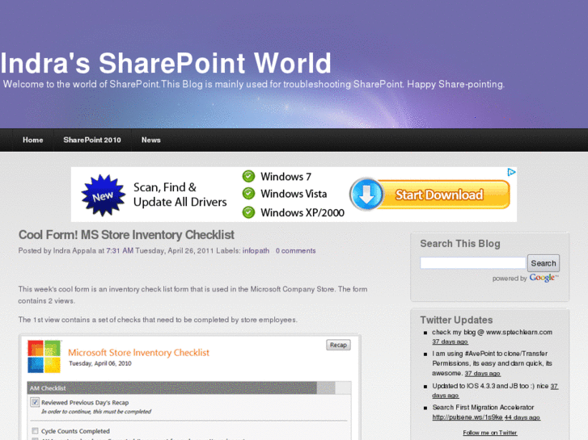Click the Windows 7 ad text
588x440 pixels.
[x=286, y=176]
